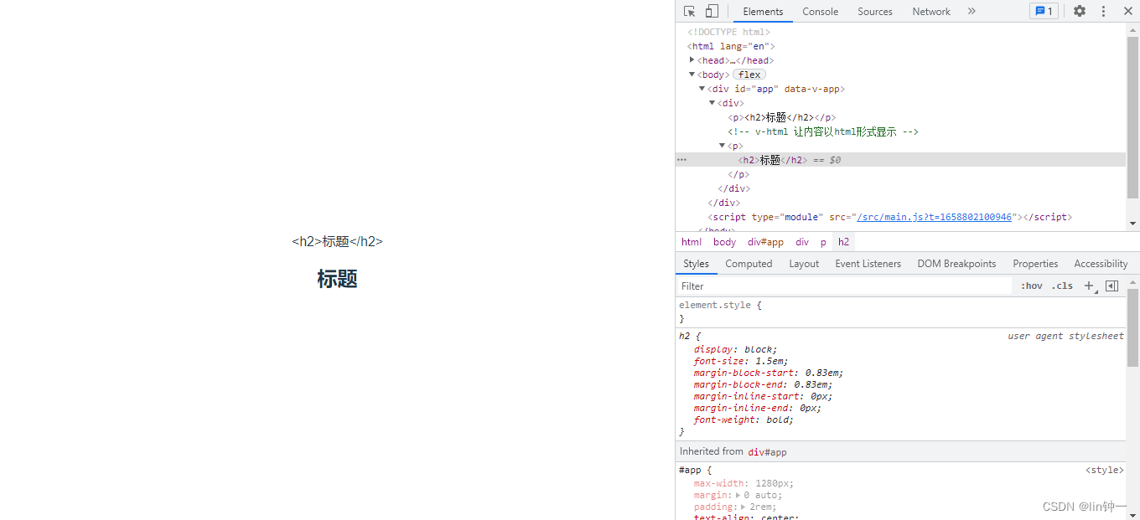Click the Styles pane vertical scrollbar
This screenshot has width=1140, height=520.
click(x=1132, y=327)
